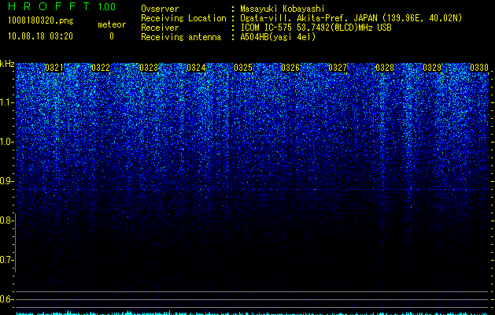Click the 0324 time marker
The height and width of the screenshot is (315, 495).
tap(196, 68)
